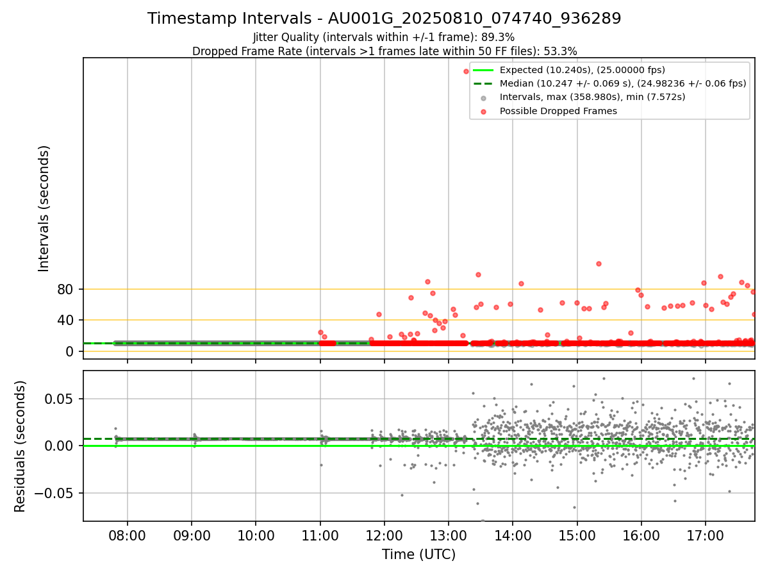
Task: Click the gray dot legend marker for intervals
Action: (x=483, y=97)
